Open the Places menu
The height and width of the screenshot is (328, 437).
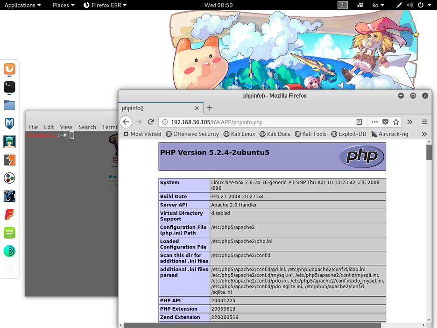click(x=63, y=5)
